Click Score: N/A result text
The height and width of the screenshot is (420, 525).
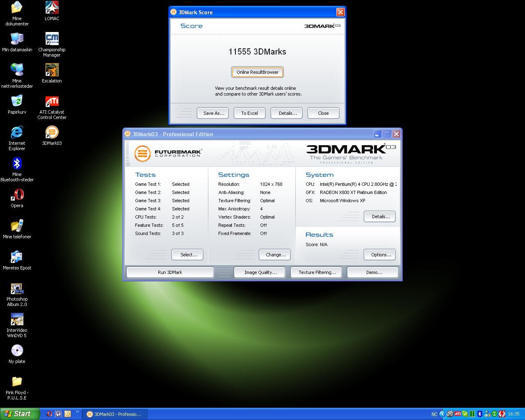316,244
